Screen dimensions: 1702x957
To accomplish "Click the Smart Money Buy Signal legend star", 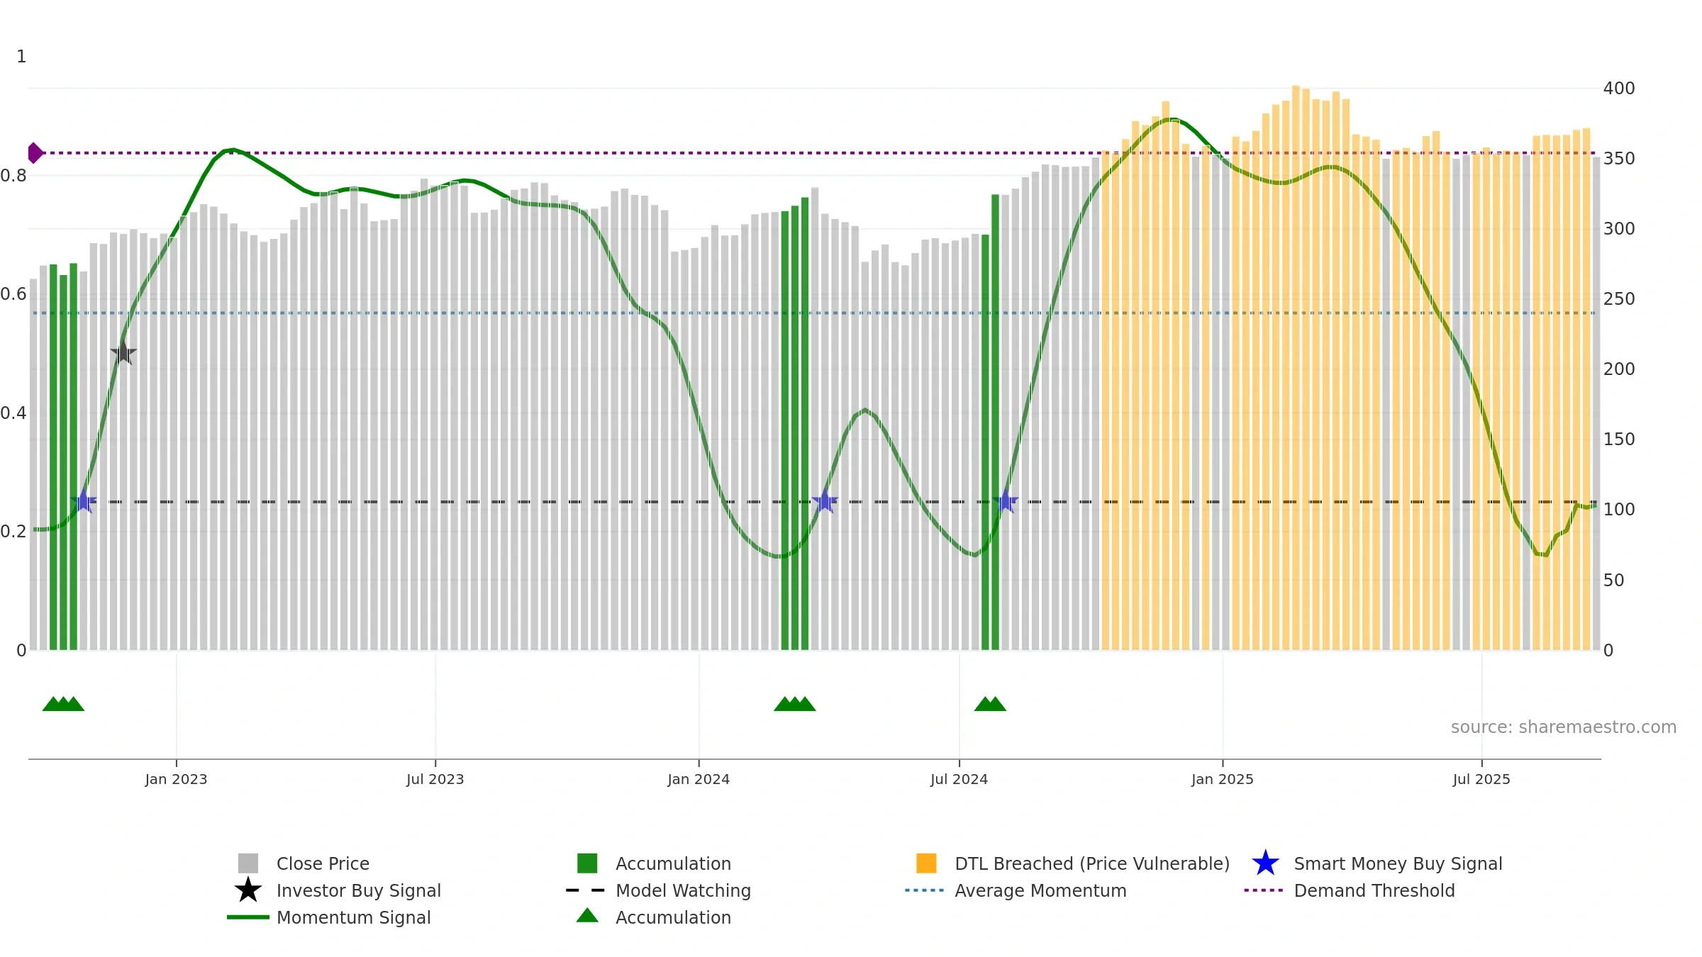I will click(1265, 863).
